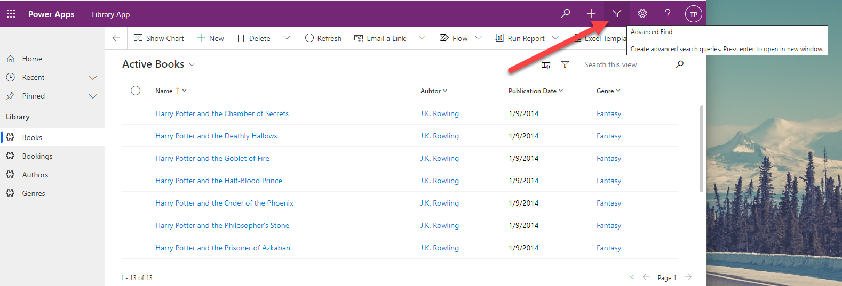Image resolution: width=842 pixels, height=286 pixels.
Task: Expand the Active Books view selector
Action: (x=192, y=64)
